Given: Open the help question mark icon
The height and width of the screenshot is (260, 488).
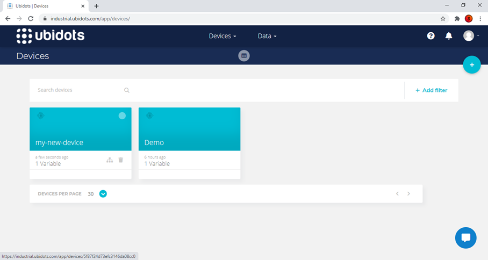Looking at the screenshot, I should [x=430, y=36].
